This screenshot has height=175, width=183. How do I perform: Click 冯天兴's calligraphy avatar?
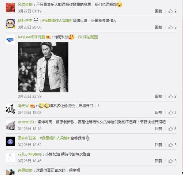point(10,109)
